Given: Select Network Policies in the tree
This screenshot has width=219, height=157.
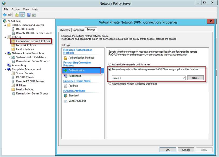Looking at the screenshot, I should (x=26, y=45).
